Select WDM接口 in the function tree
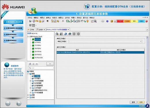 coord(37,78)
